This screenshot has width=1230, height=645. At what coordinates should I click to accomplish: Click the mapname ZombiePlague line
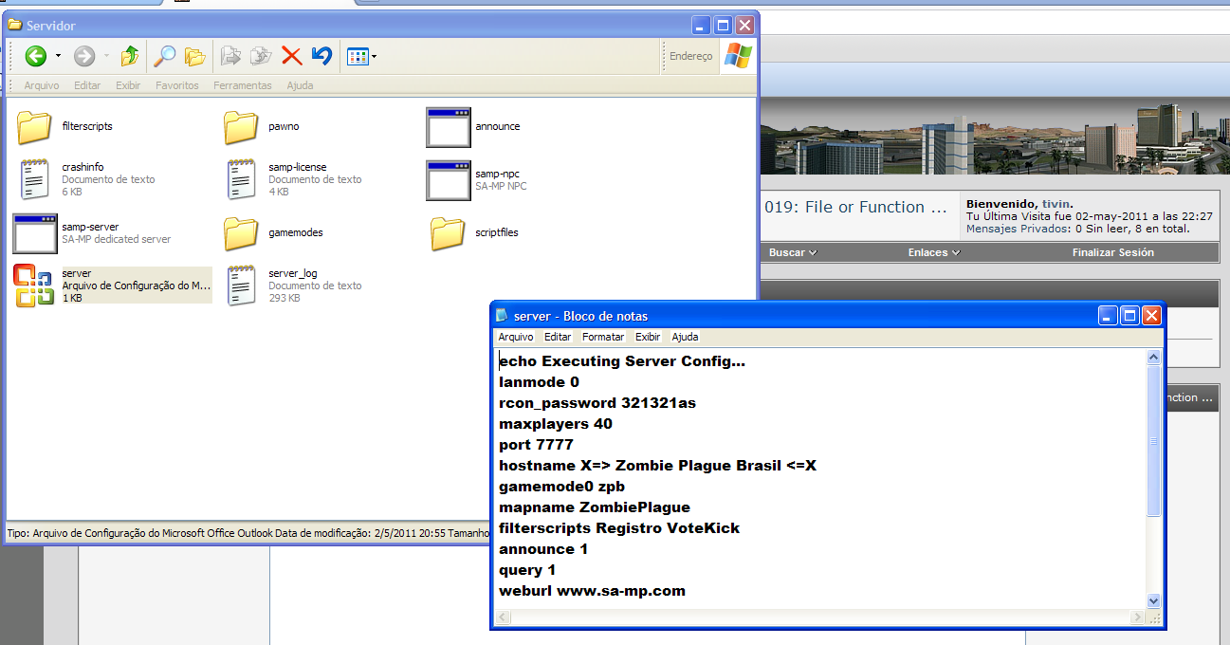(x=595, y=507)
